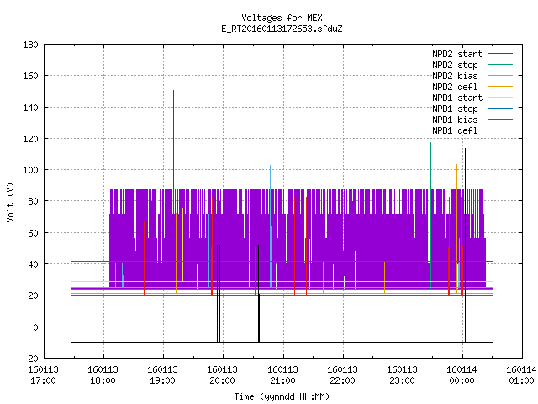Viewport: 538px width, 404px height.
Task: Click the yellow NPD1 start legend line
Action: pos(500,98)
